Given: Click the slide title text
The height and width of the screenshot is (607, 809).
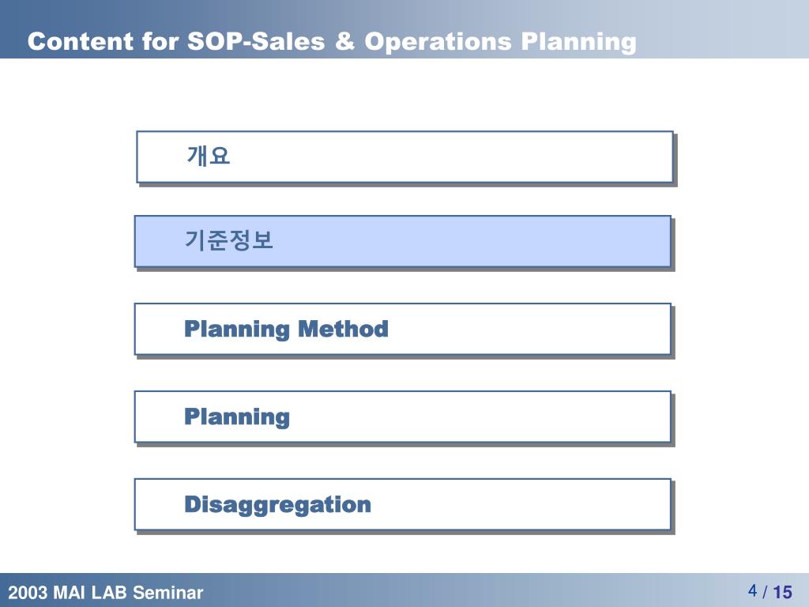Looking at the screenshot, I should [x=332, y=42].
